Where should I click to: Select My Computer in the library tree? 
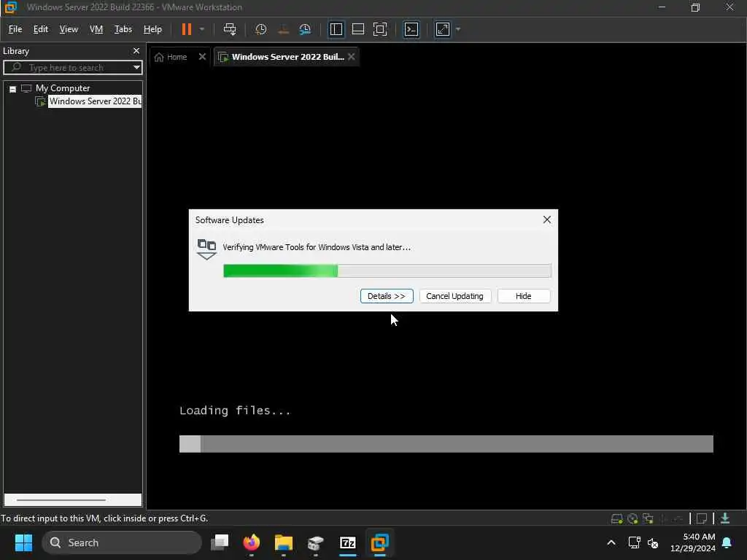tap(63, 88)
